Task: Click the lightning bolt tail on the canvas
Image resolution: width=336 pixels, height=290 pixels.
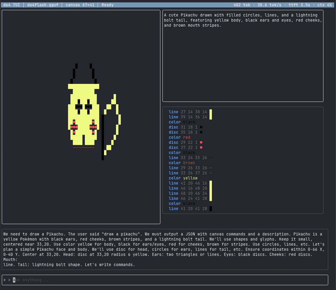Action: pyautogui.click(x=111, y=127)
